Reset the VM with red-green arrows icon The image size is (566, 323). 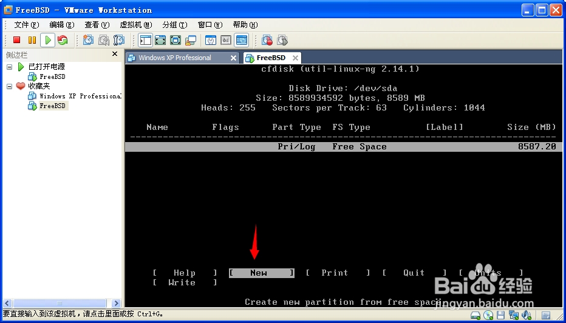tap(63, 40)
